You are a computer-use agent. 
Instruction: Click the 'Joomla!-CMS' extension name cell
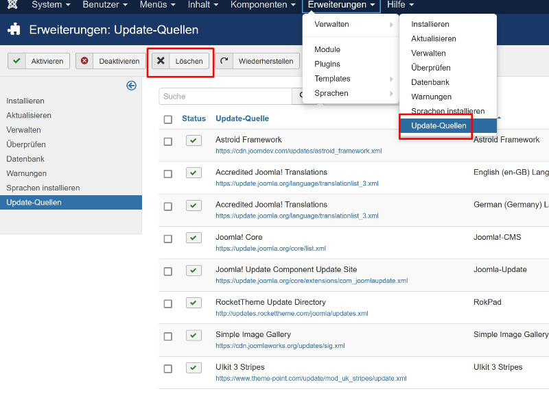click(497, 237)
